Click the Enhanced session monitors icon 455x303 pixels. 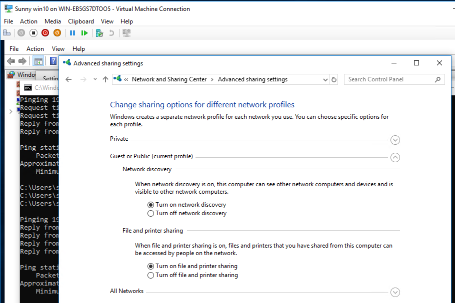126,33
